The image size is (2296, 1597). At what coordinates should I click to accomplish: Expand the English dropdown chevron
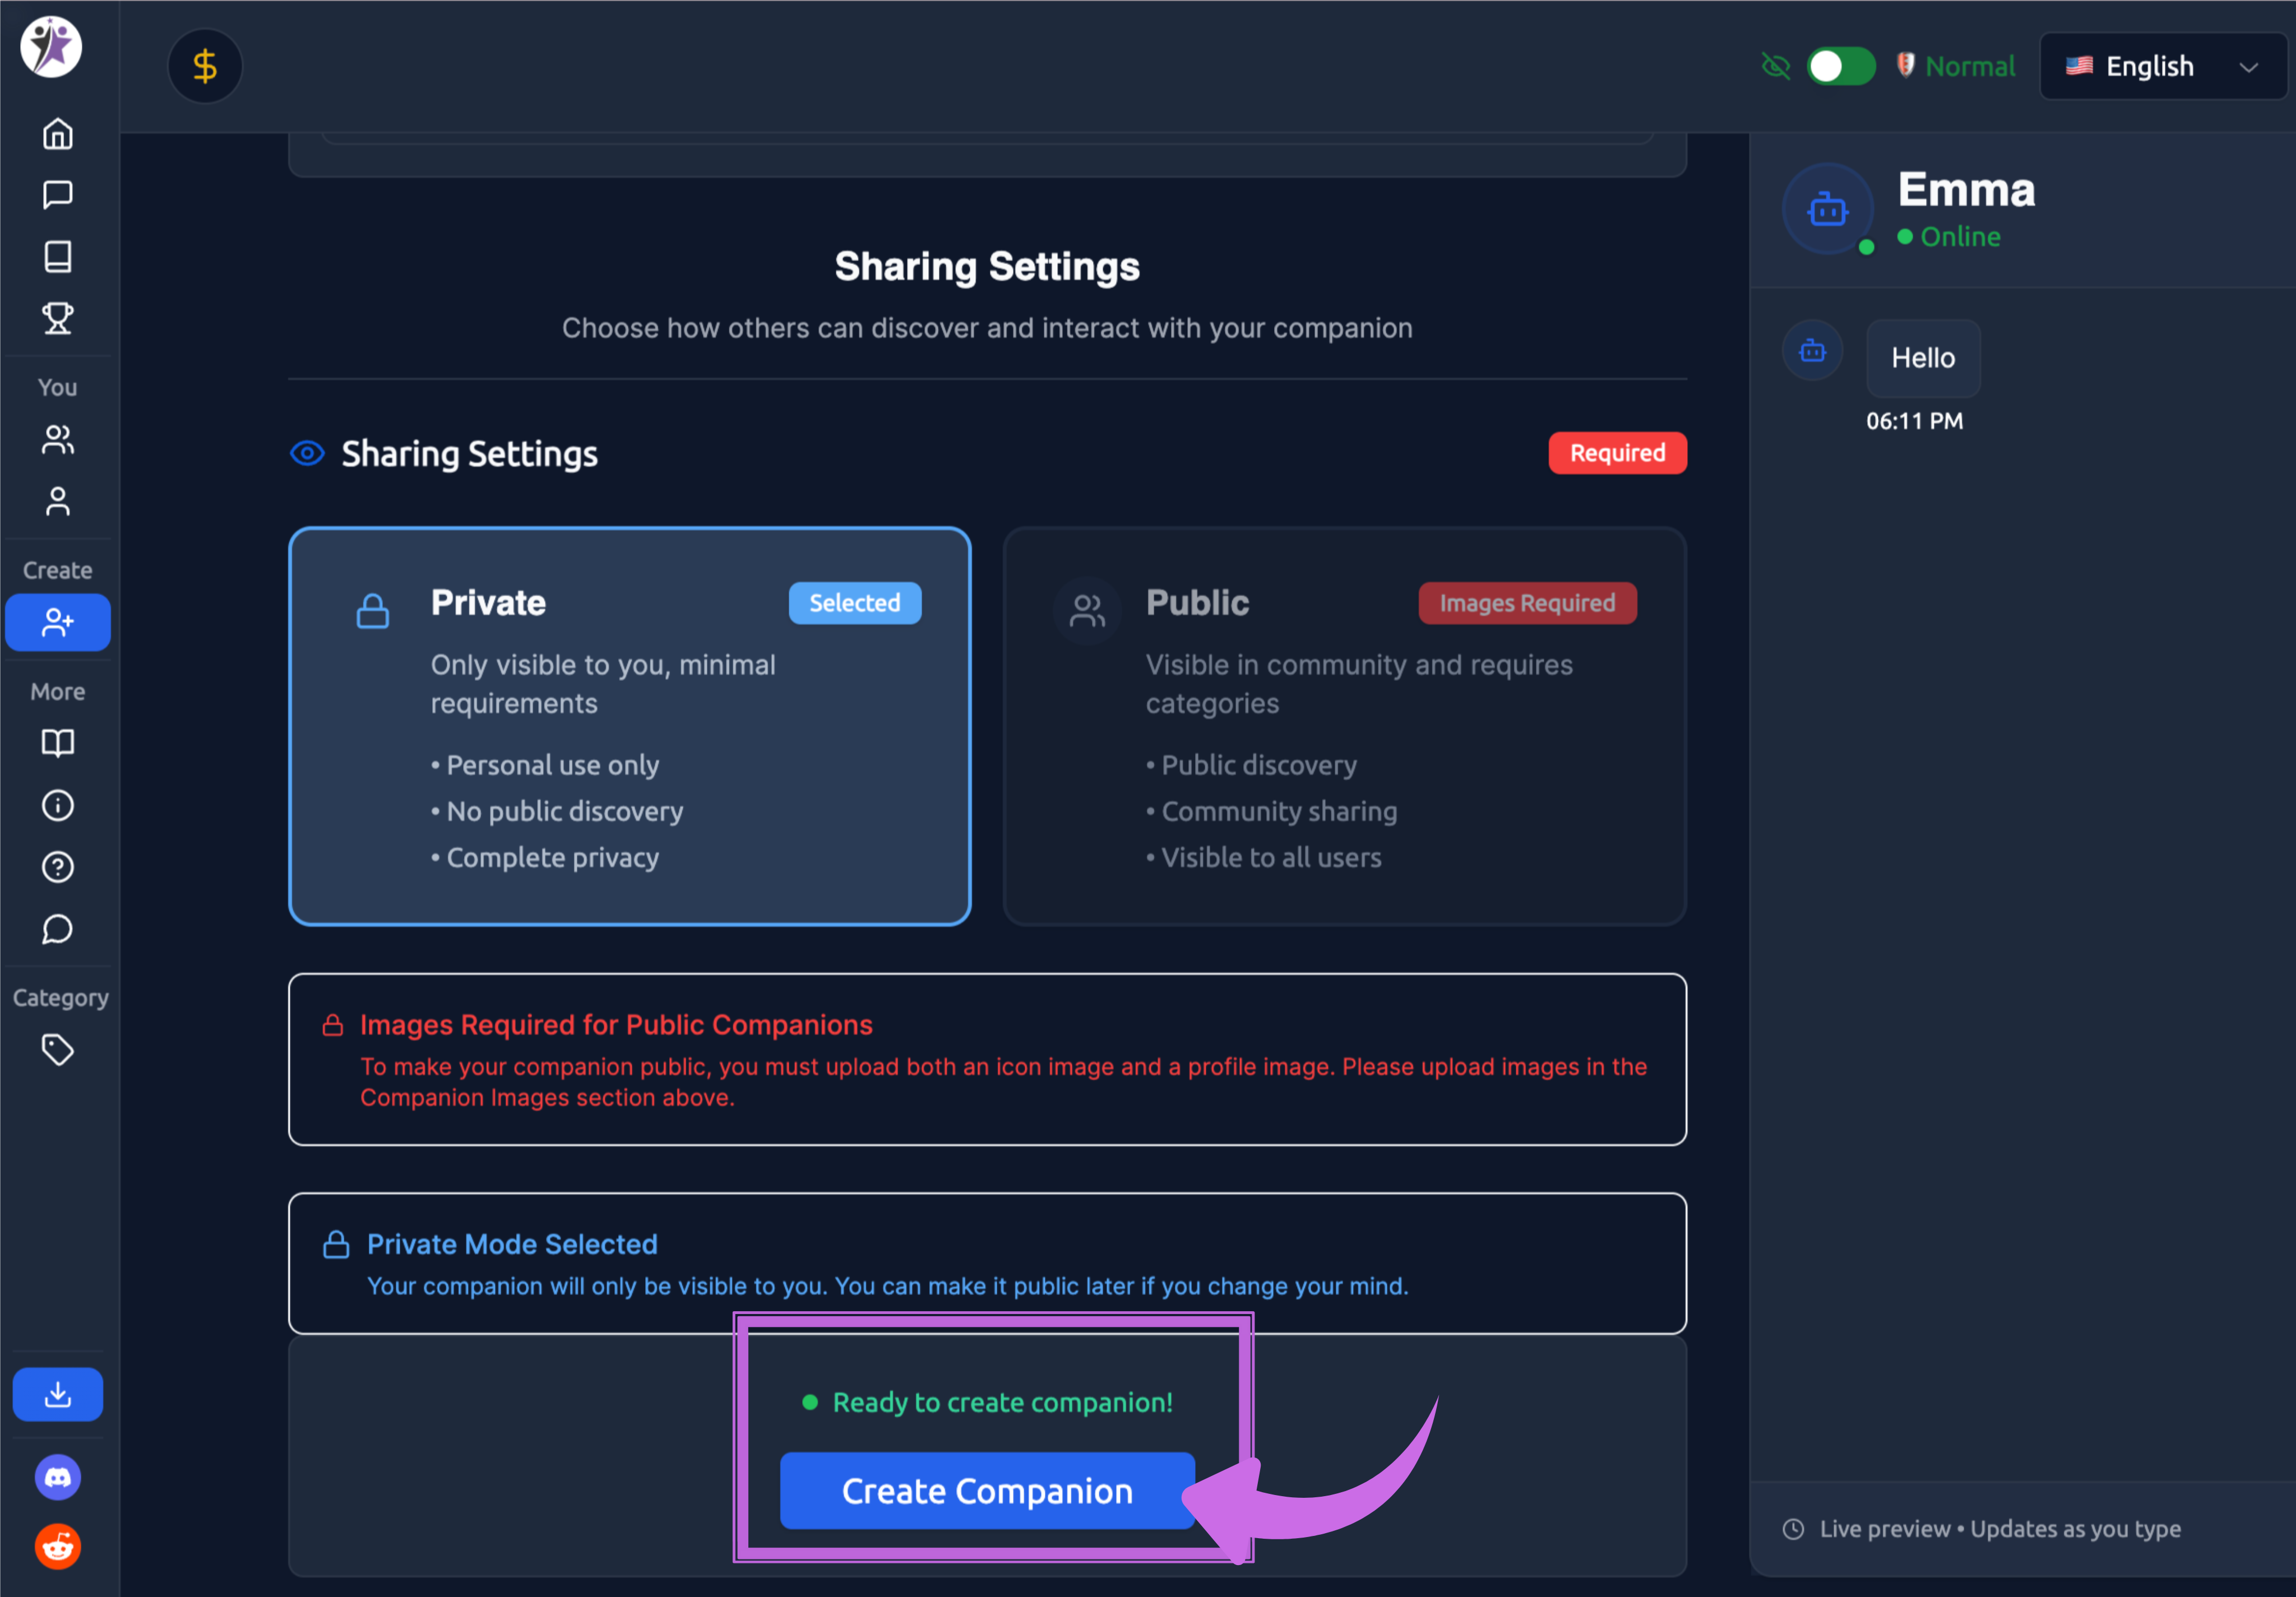tap(2249, 66)
